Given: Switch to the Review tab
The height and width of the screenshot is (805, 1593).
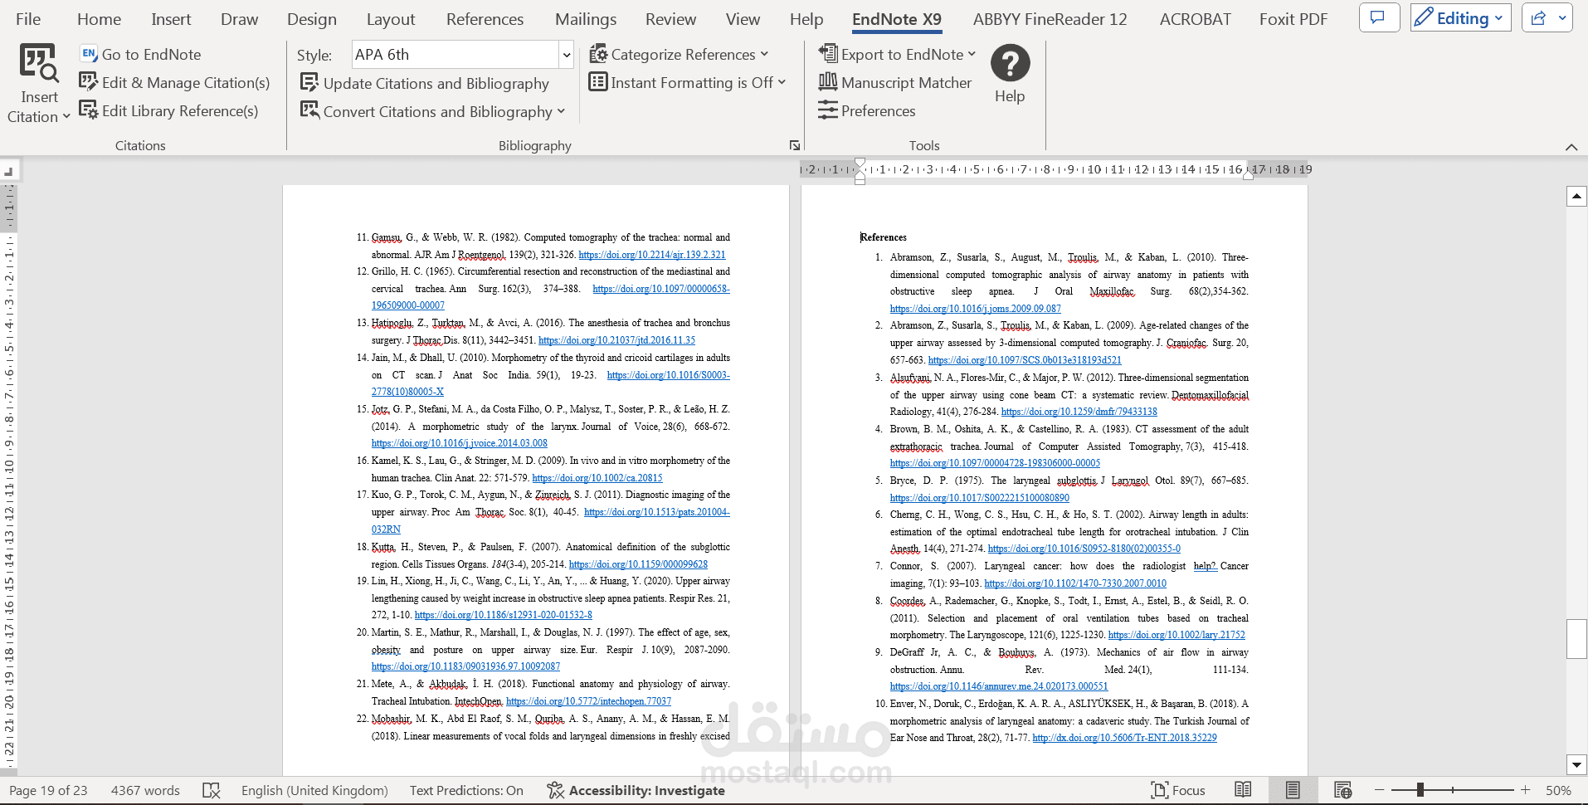Looking at the screenshot, I should pyautogui.click(x=670, y=19).
